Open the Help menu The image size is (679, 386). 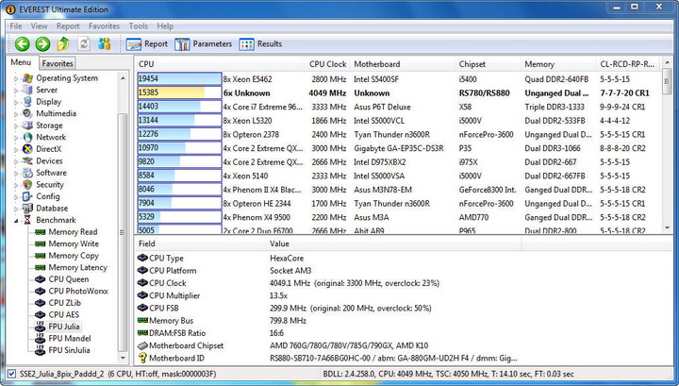tap(165, 26)
